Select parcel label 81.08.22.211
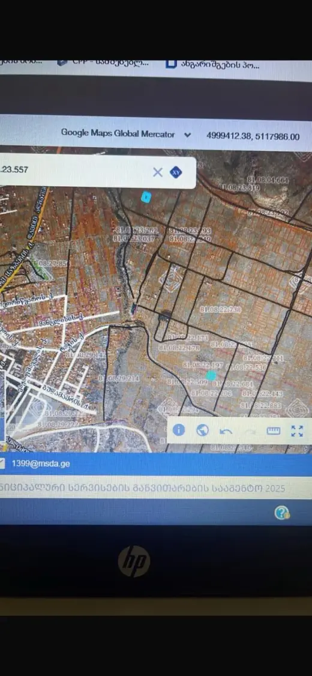The height and width of the screenshot is (676, 312). point(263,358)
